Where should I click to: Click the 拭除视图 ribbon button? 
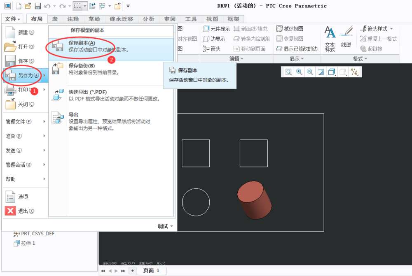[x=290, y=29]
